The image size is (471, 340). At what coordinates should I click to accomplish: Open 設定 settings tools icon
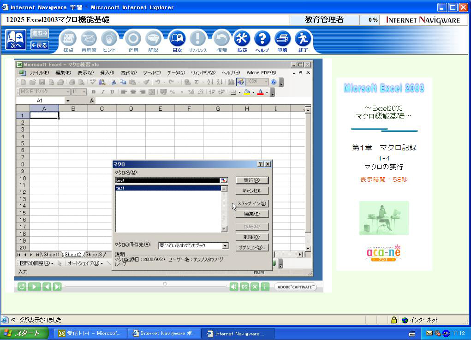242,40
